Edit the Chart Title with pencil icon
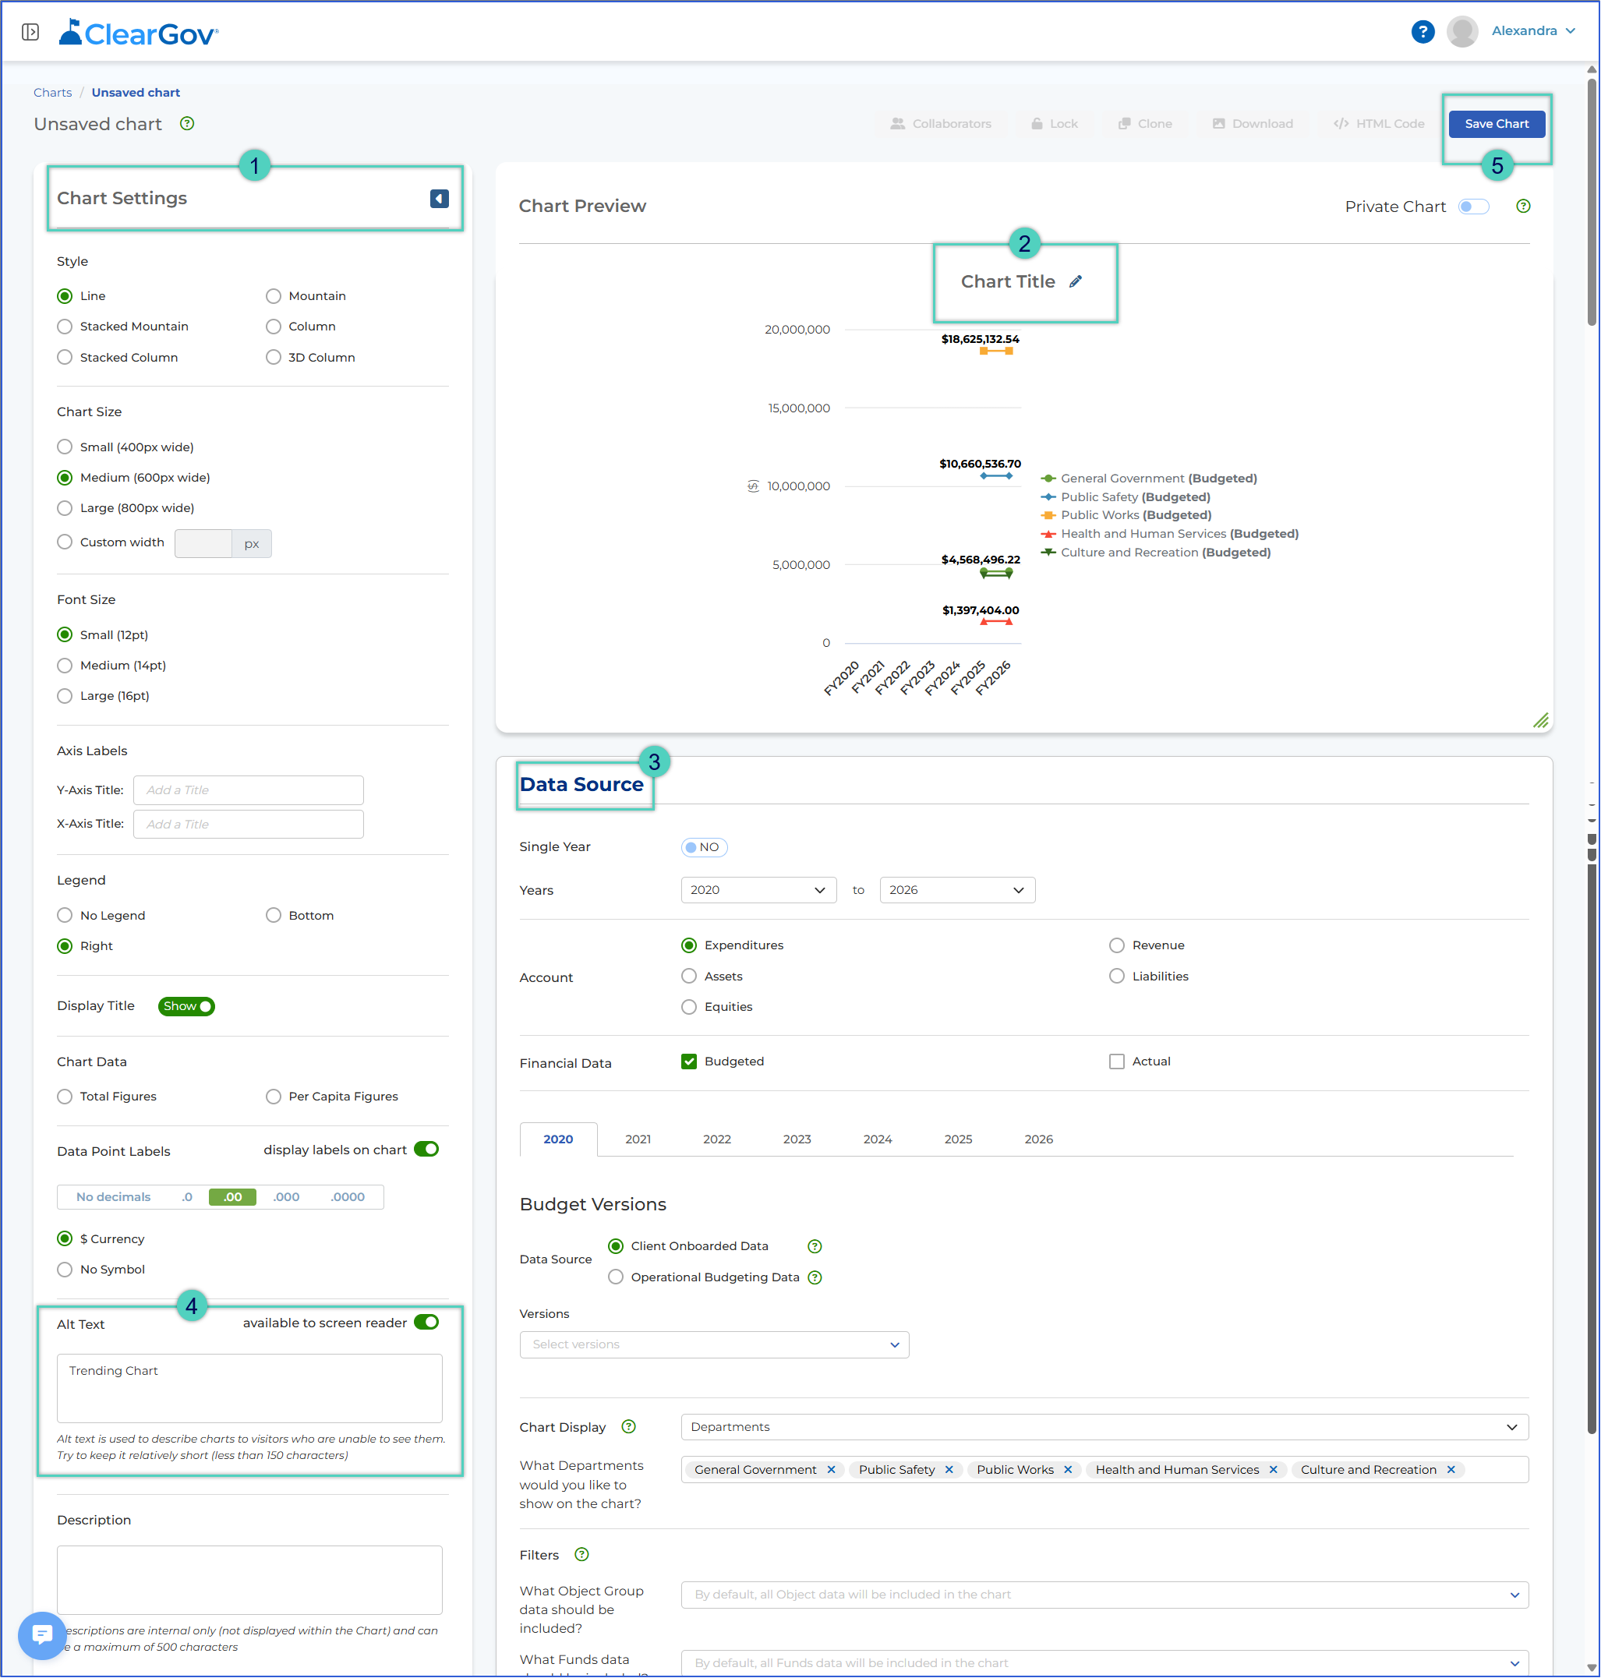The height and width of the screenshot is (1678, 1601). (x=1076, y=281)
